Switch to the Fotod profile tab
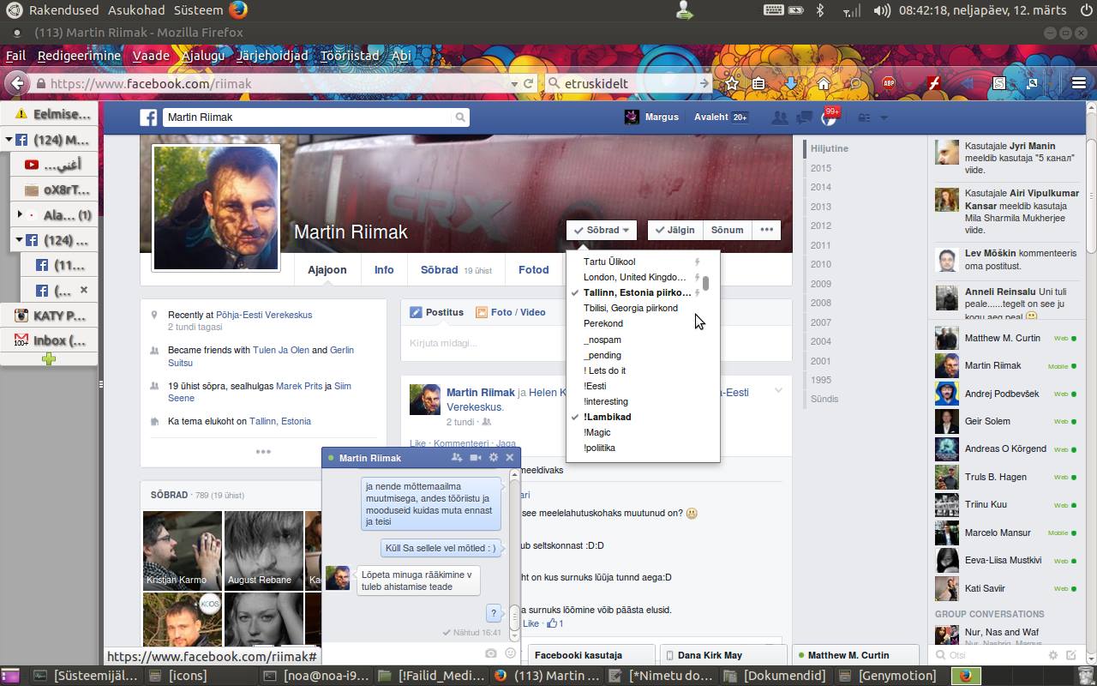Viewport: 1097px width, 686px height. pos(533,270)
